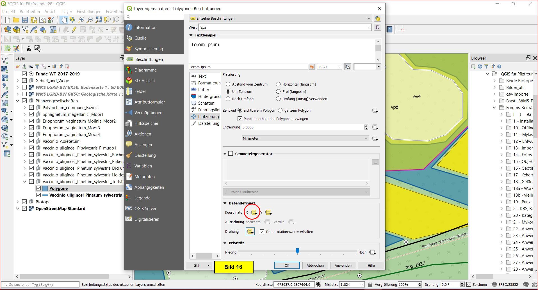Click the Save Project toolbar icon
This screenshot has width=538, height=290.
click(x=25, y=20)
